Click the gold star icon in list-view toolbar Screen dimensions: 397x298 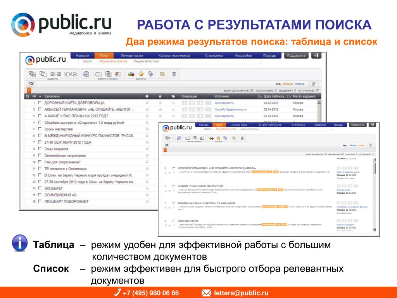[218, 138]
